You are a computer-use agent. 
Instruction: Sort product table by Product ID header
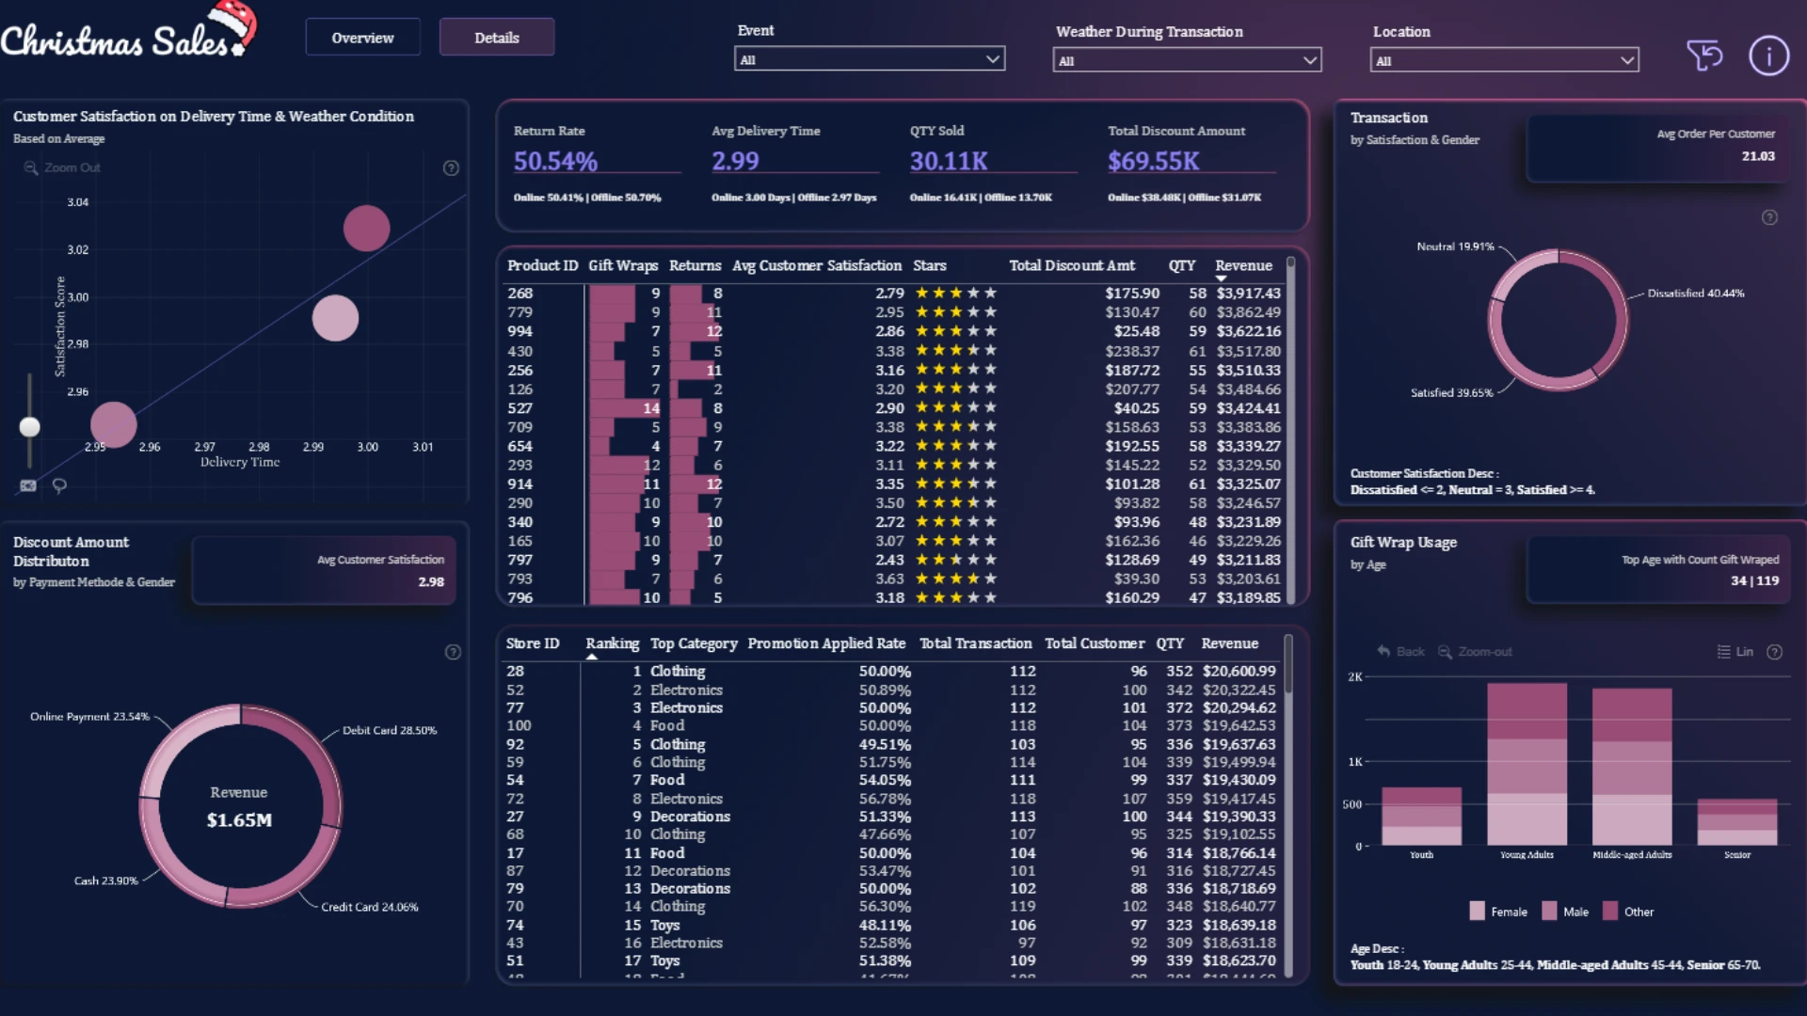(542, 266)
